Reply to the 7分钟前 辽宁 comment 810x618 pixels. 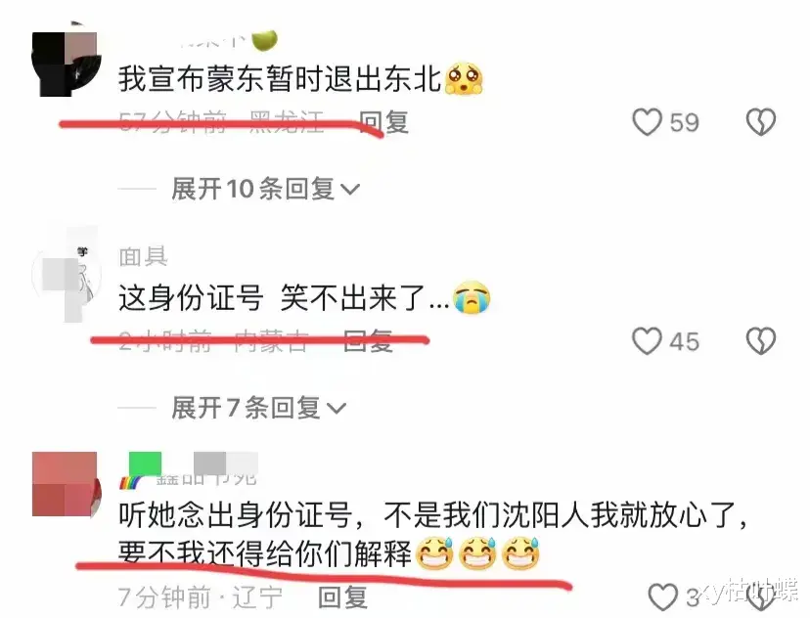coord(342,597)
